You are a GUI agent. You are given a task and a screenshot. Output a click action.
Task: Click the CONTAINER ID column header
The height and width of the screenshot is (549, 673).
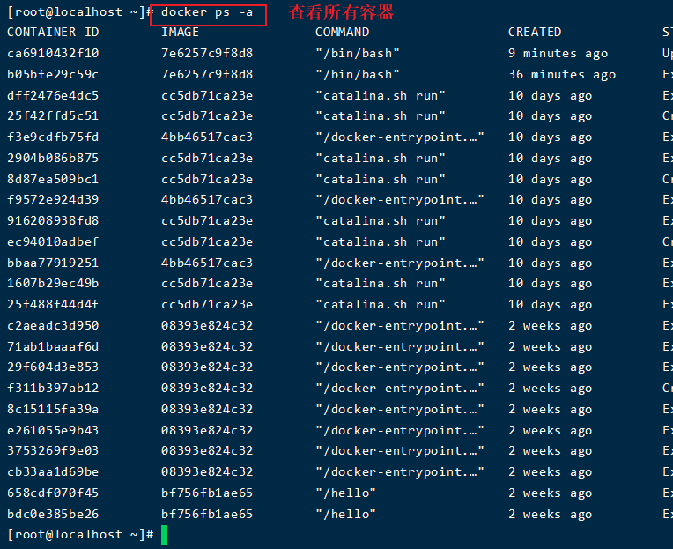[x=53, y=33]
